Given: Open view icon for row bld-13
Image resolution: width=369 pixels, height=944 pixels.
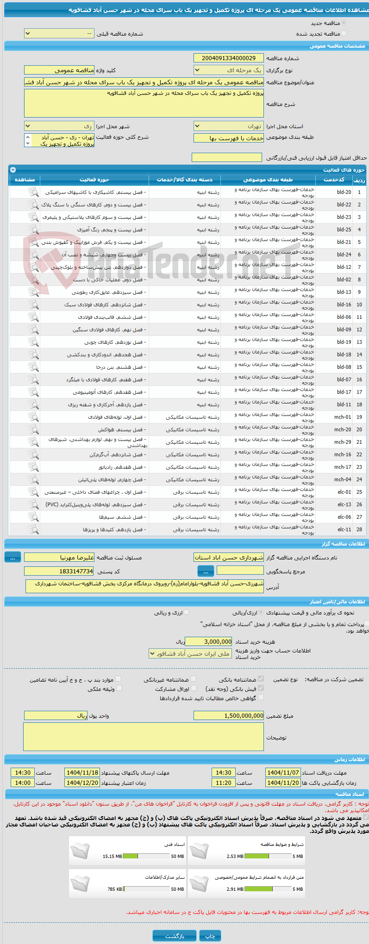Looking at the screenshot, I should pyautogui.click(x=33, y=292).
